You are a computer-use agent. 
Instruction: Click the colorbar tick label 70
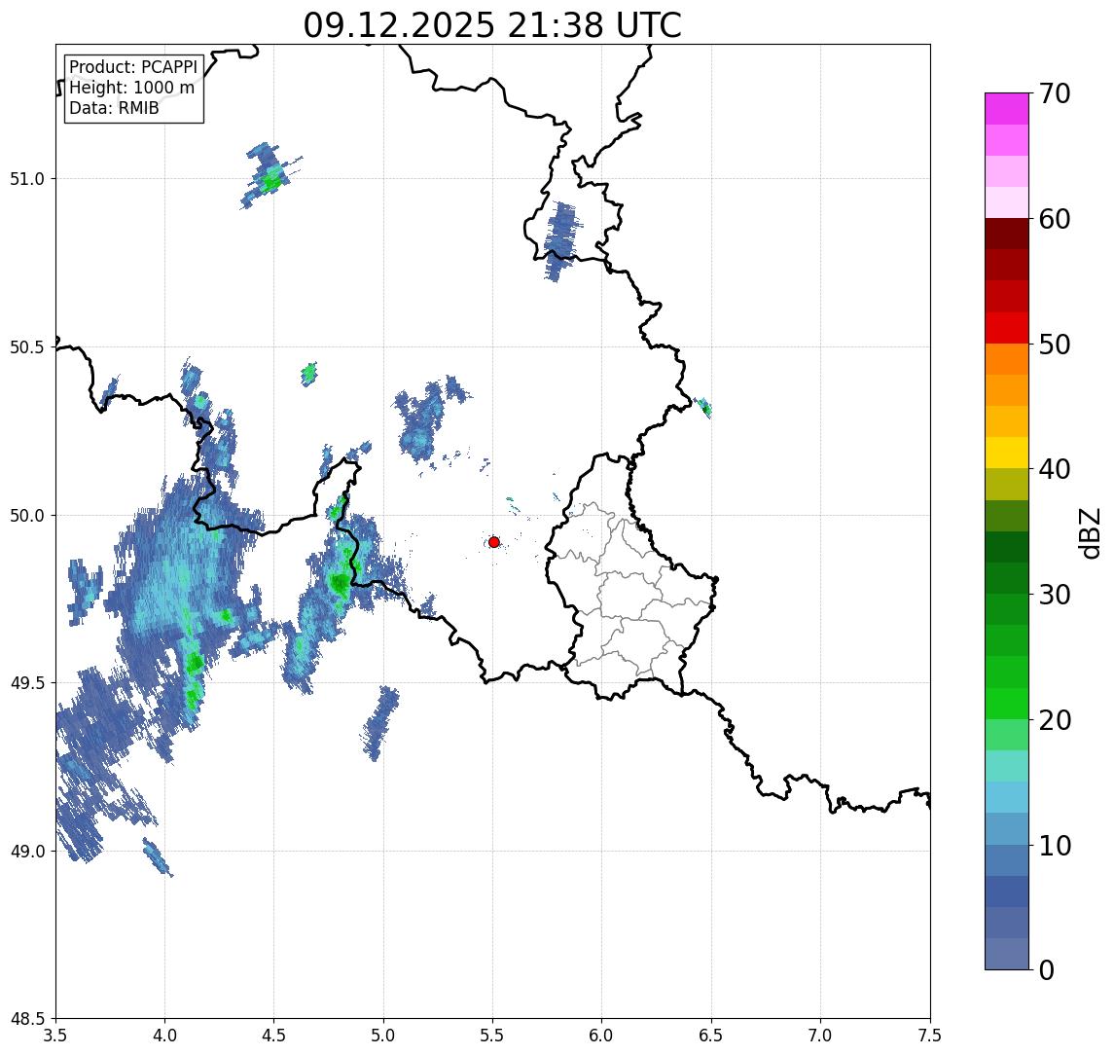tap(1055, 93)
